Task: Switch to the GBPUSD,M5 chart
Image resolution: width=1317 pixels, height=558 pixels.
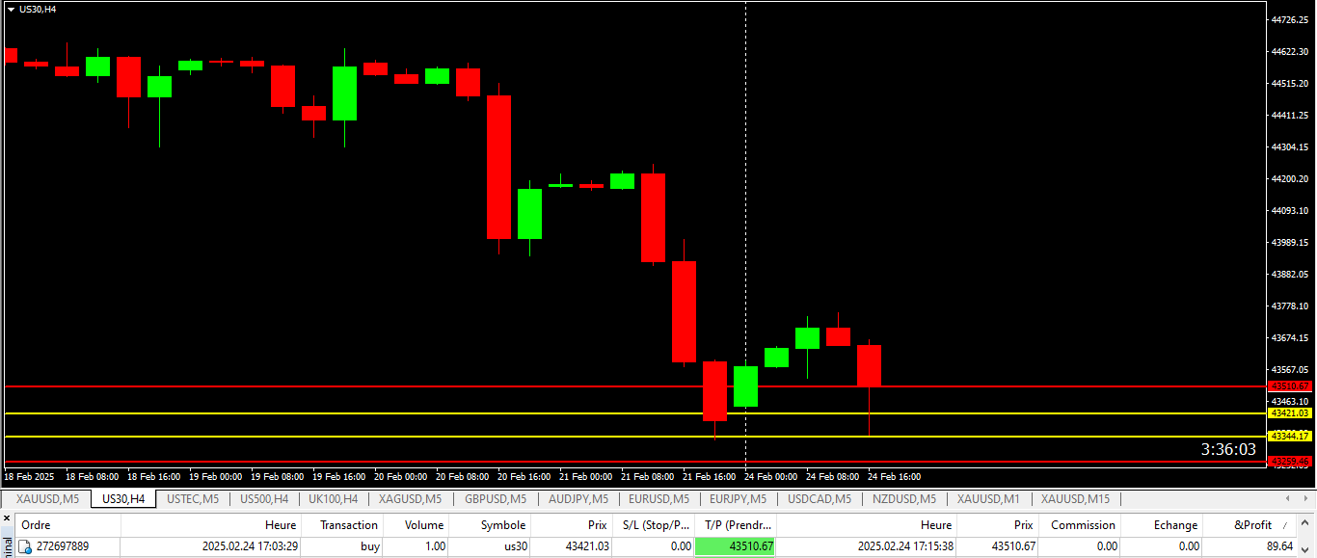Action: tap(496, 498)
